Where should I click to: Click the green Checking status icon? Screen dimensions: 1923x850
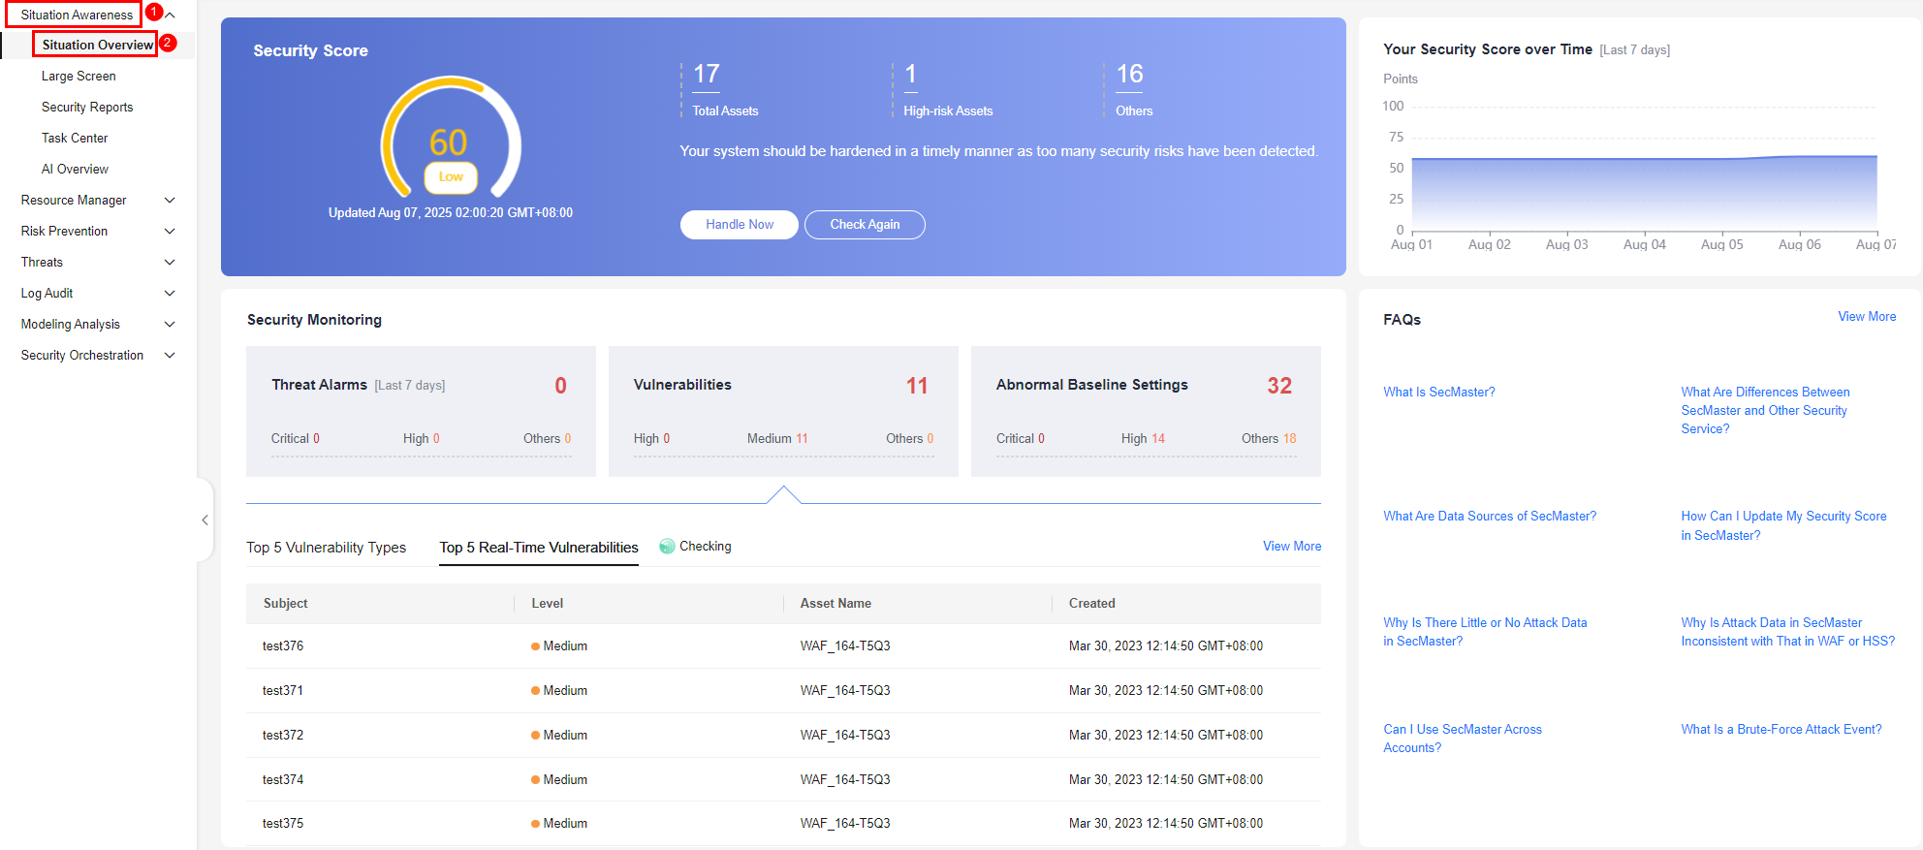(667, 546)
